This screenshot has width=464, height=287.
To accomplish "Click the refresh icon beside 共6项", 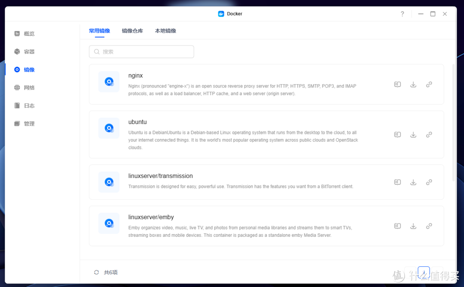I will click(x=97, y=272).
